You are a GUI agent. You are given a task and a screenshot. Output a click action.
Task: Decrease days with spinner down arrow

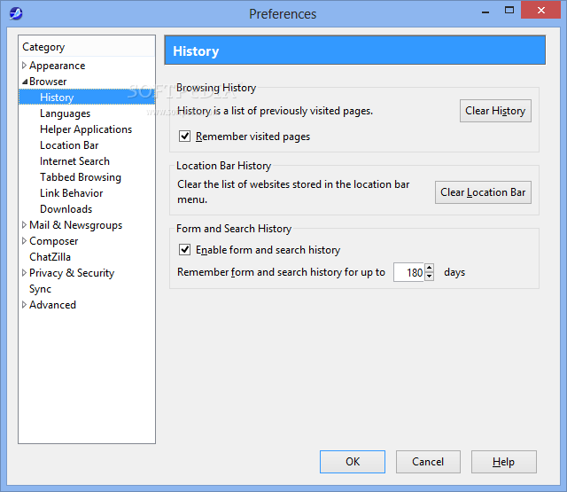pos(429,277)
